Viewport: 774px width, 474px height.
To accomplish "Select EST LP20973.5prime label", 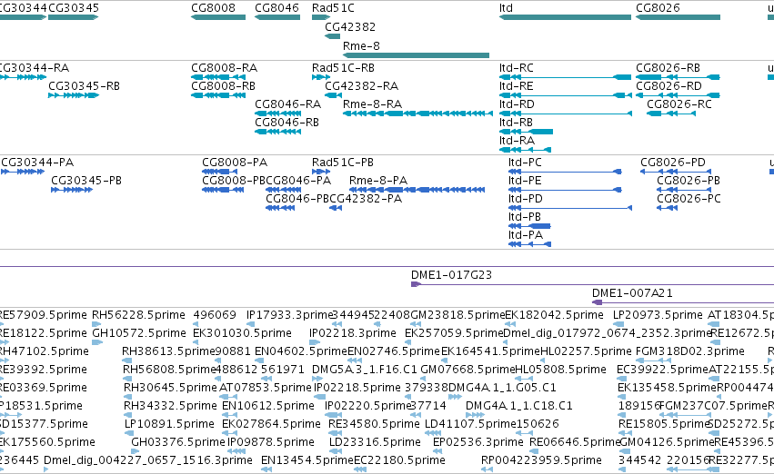I will click(658, 315).
